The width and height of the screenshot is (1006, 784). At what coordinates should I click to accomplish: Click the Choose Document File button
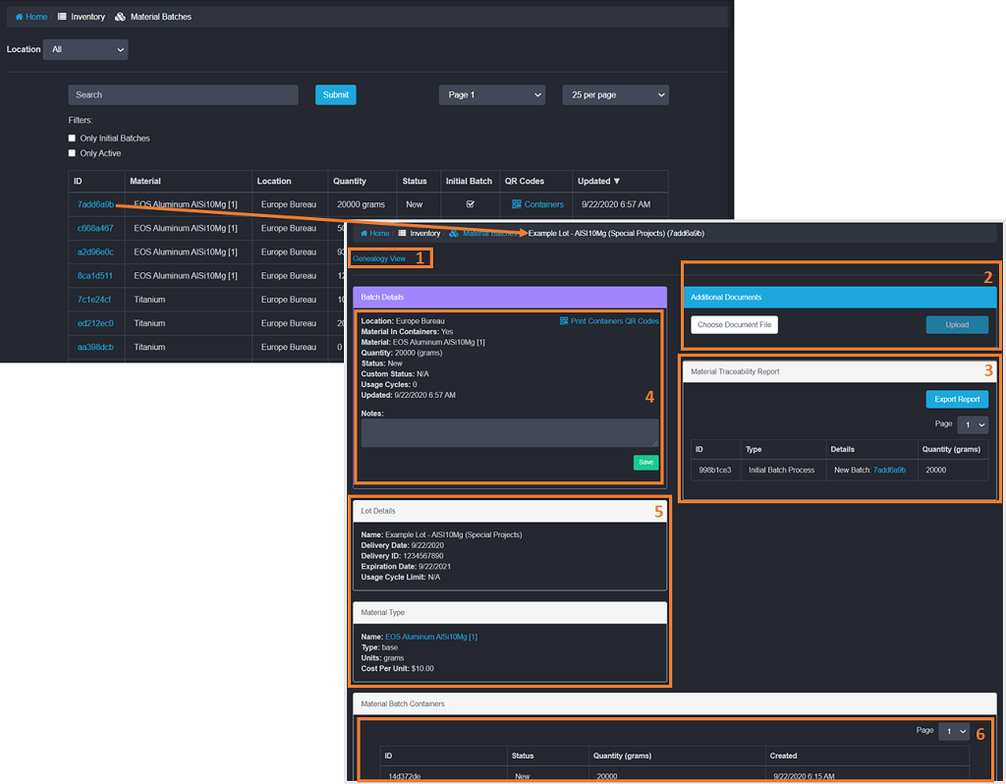pyautogui.click(x=734, y=324)
